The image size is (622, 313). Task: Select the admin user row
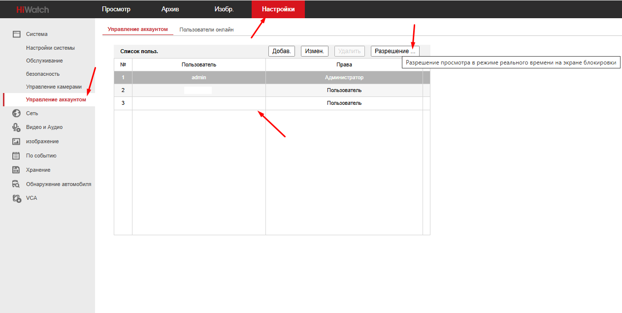272,78
